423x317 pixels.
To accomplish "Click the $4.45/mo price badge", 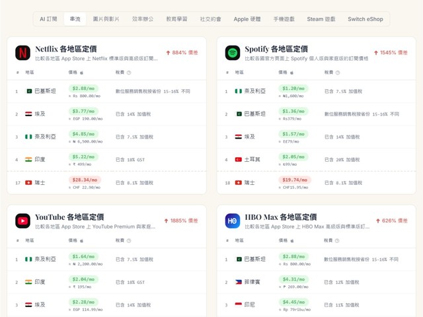I will coord(293,302).
